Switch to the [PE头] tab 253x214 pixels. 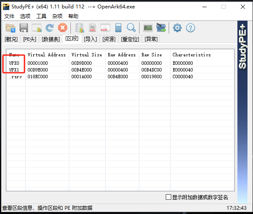(x=30, y=39)
